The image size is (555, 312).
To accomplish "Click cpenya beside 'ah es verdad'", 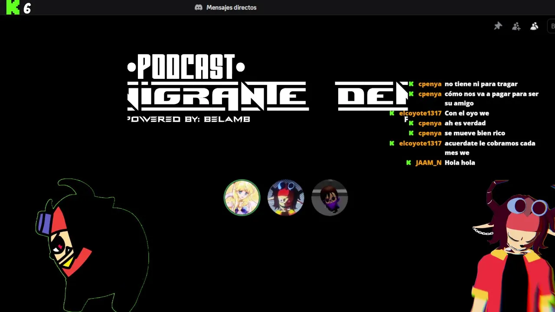I will pos(430,123).
